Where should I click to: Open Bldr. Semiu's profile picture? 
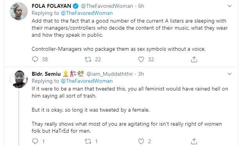coord(19,79)
